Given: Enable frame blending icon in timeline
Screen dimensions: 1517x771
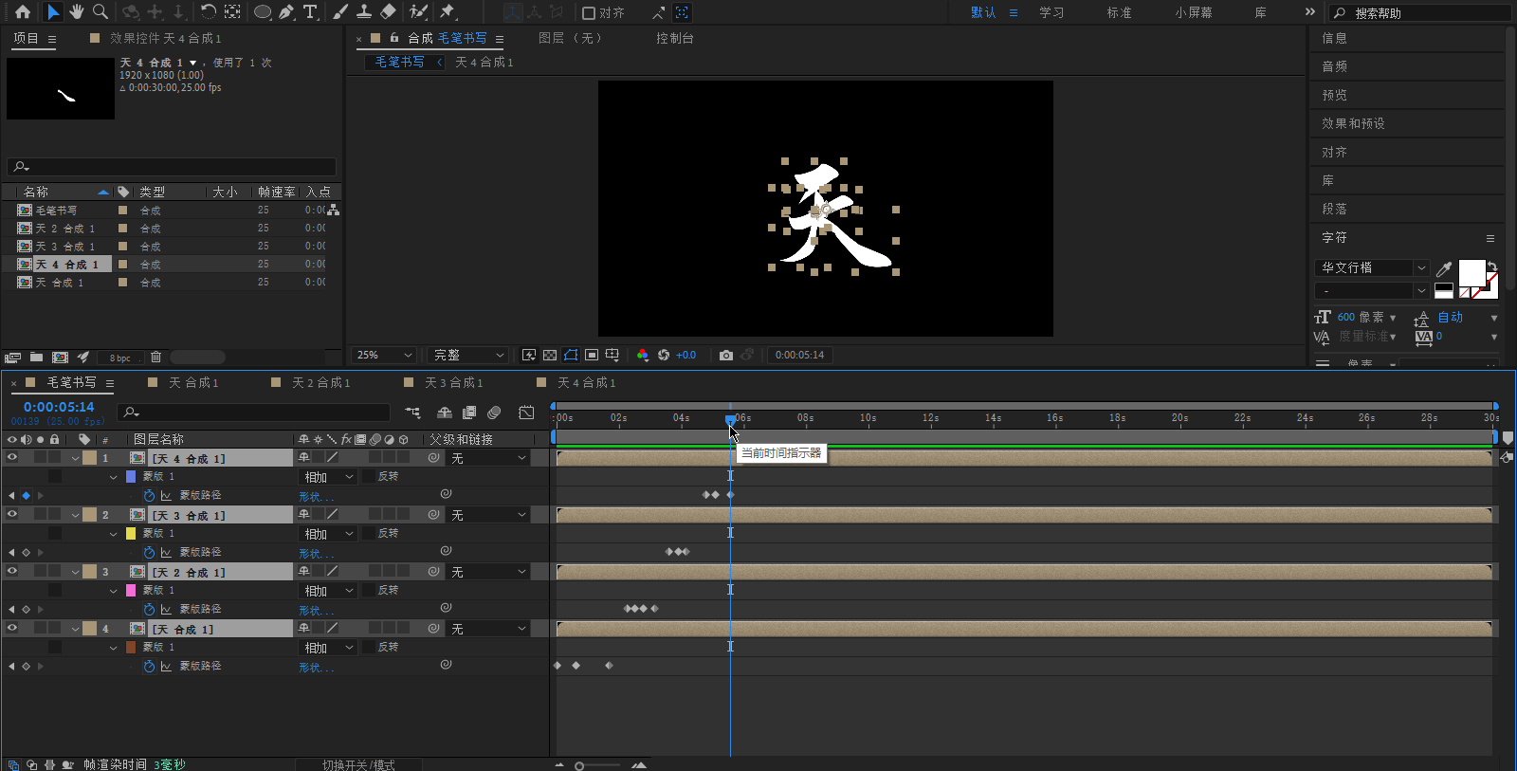Looking at the screenshot, I should coord(469,413).
